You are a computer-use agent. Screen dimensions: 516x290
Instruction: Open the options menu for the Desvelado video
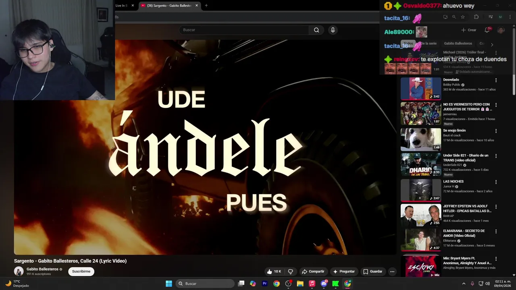pyautogui.click(x=496, y=80)
